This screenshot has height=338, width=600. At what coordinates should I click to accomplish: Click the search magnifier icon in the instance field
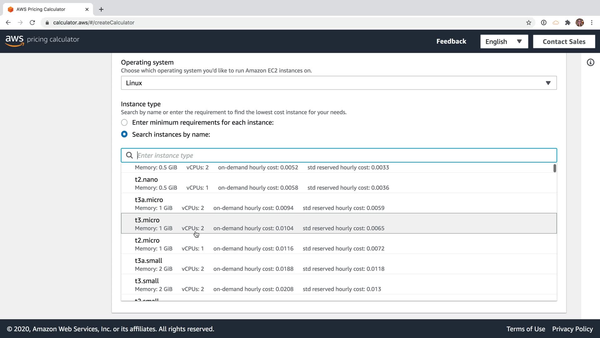point(129,155)
